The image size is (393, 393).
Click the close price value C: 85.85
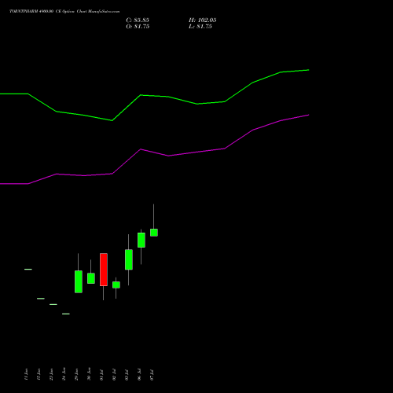click(138, 20)
